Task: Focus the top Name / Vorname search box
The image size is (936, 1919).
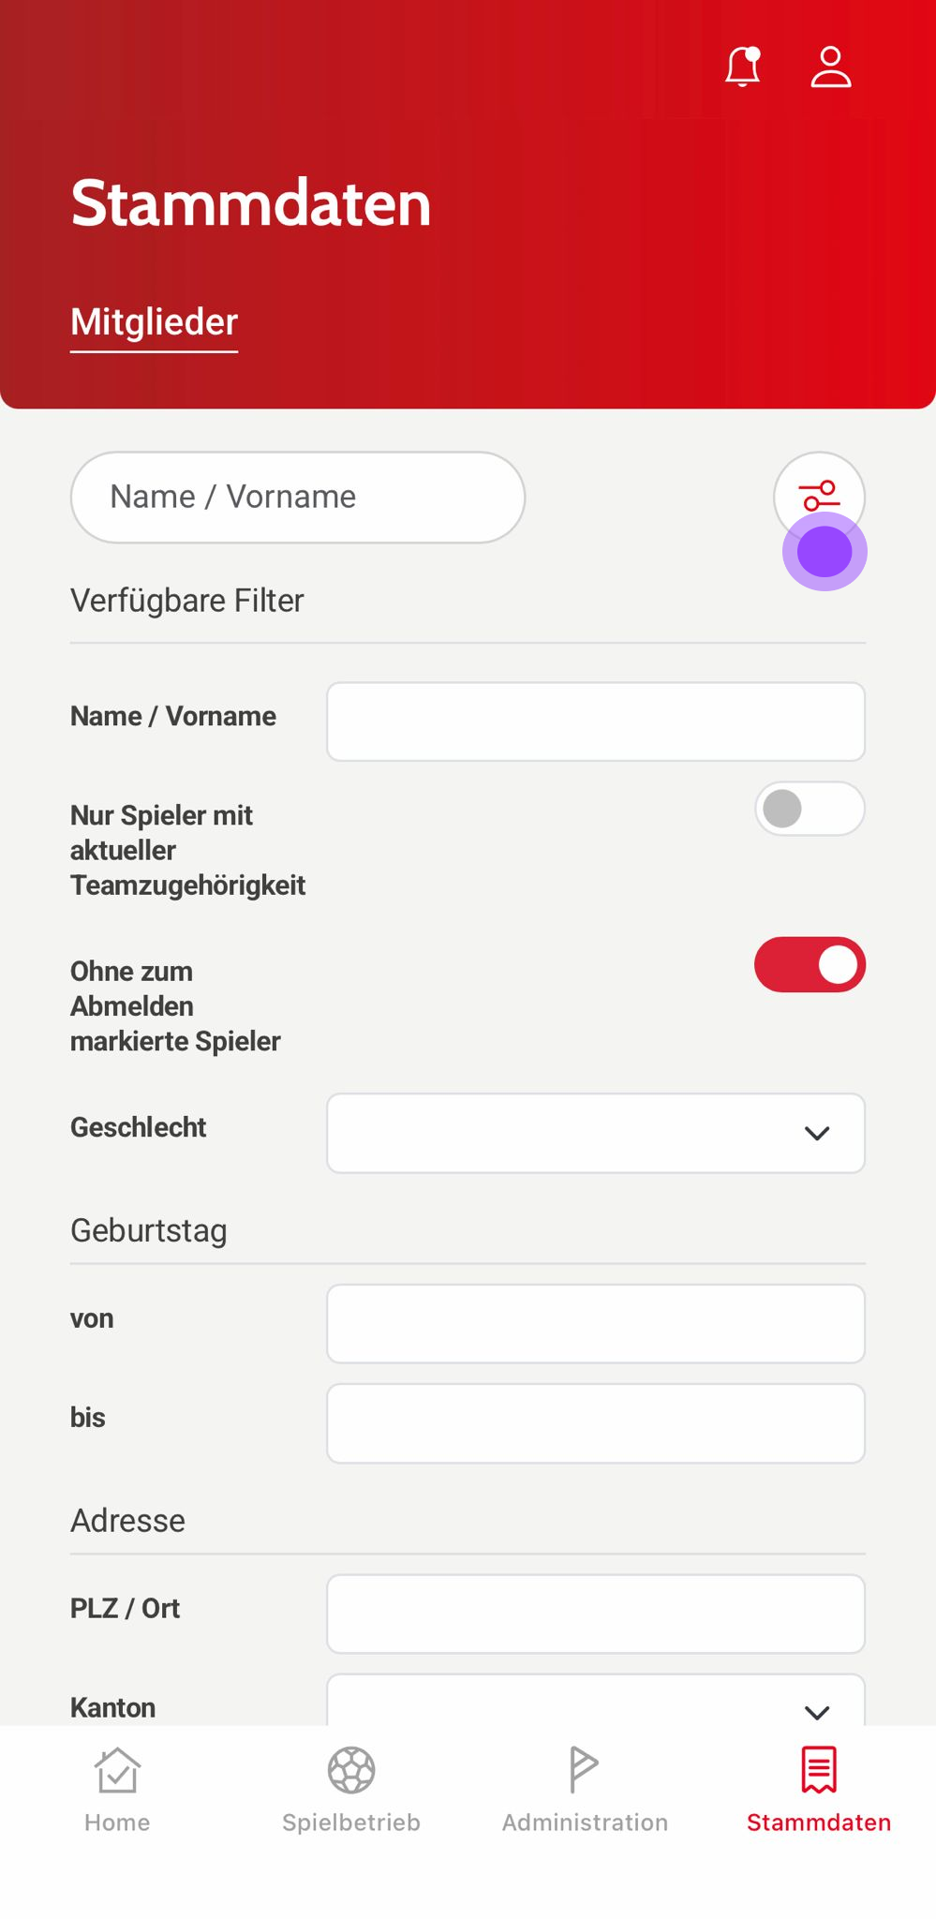Action: click(x=297, y=497)
